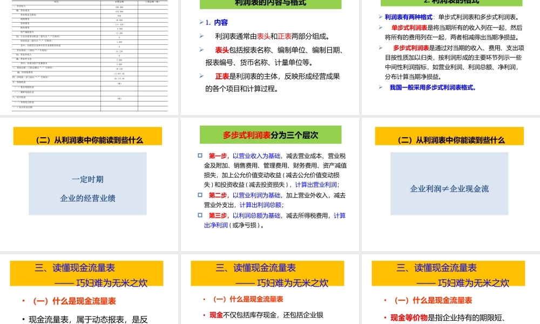Select the 企业利润≠企业现金流 blue box
Image resolution: width=540 pixels, height=324 pixels.
(x=450, y=189)
